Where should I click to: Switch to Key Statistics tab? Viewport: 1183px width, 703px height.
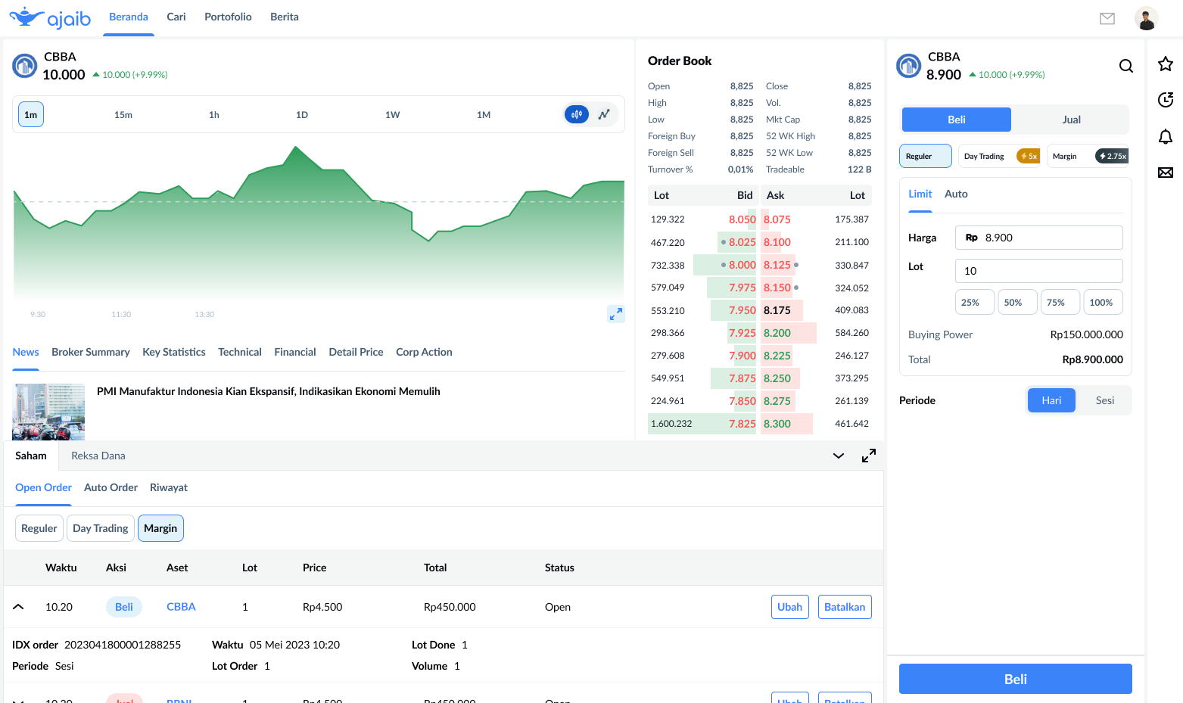point(174,352)
